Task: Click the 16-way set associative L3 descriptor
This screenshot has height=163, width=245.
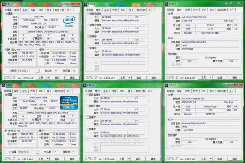Action: tap(123, 55)
